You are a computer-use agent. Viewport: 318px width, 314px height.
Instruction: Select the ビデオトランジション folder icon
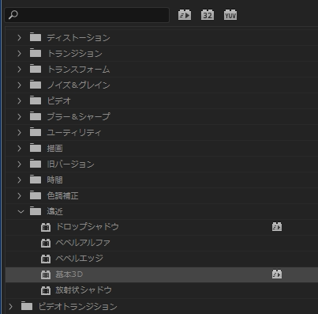point(27,306)
